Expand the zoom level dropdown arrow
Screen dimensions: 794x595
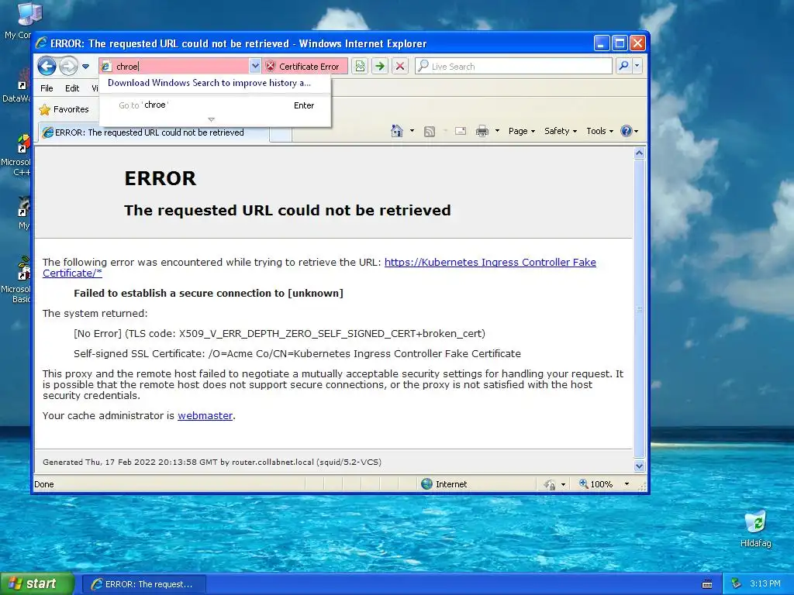pyautogui.click(x=627, y=484)
